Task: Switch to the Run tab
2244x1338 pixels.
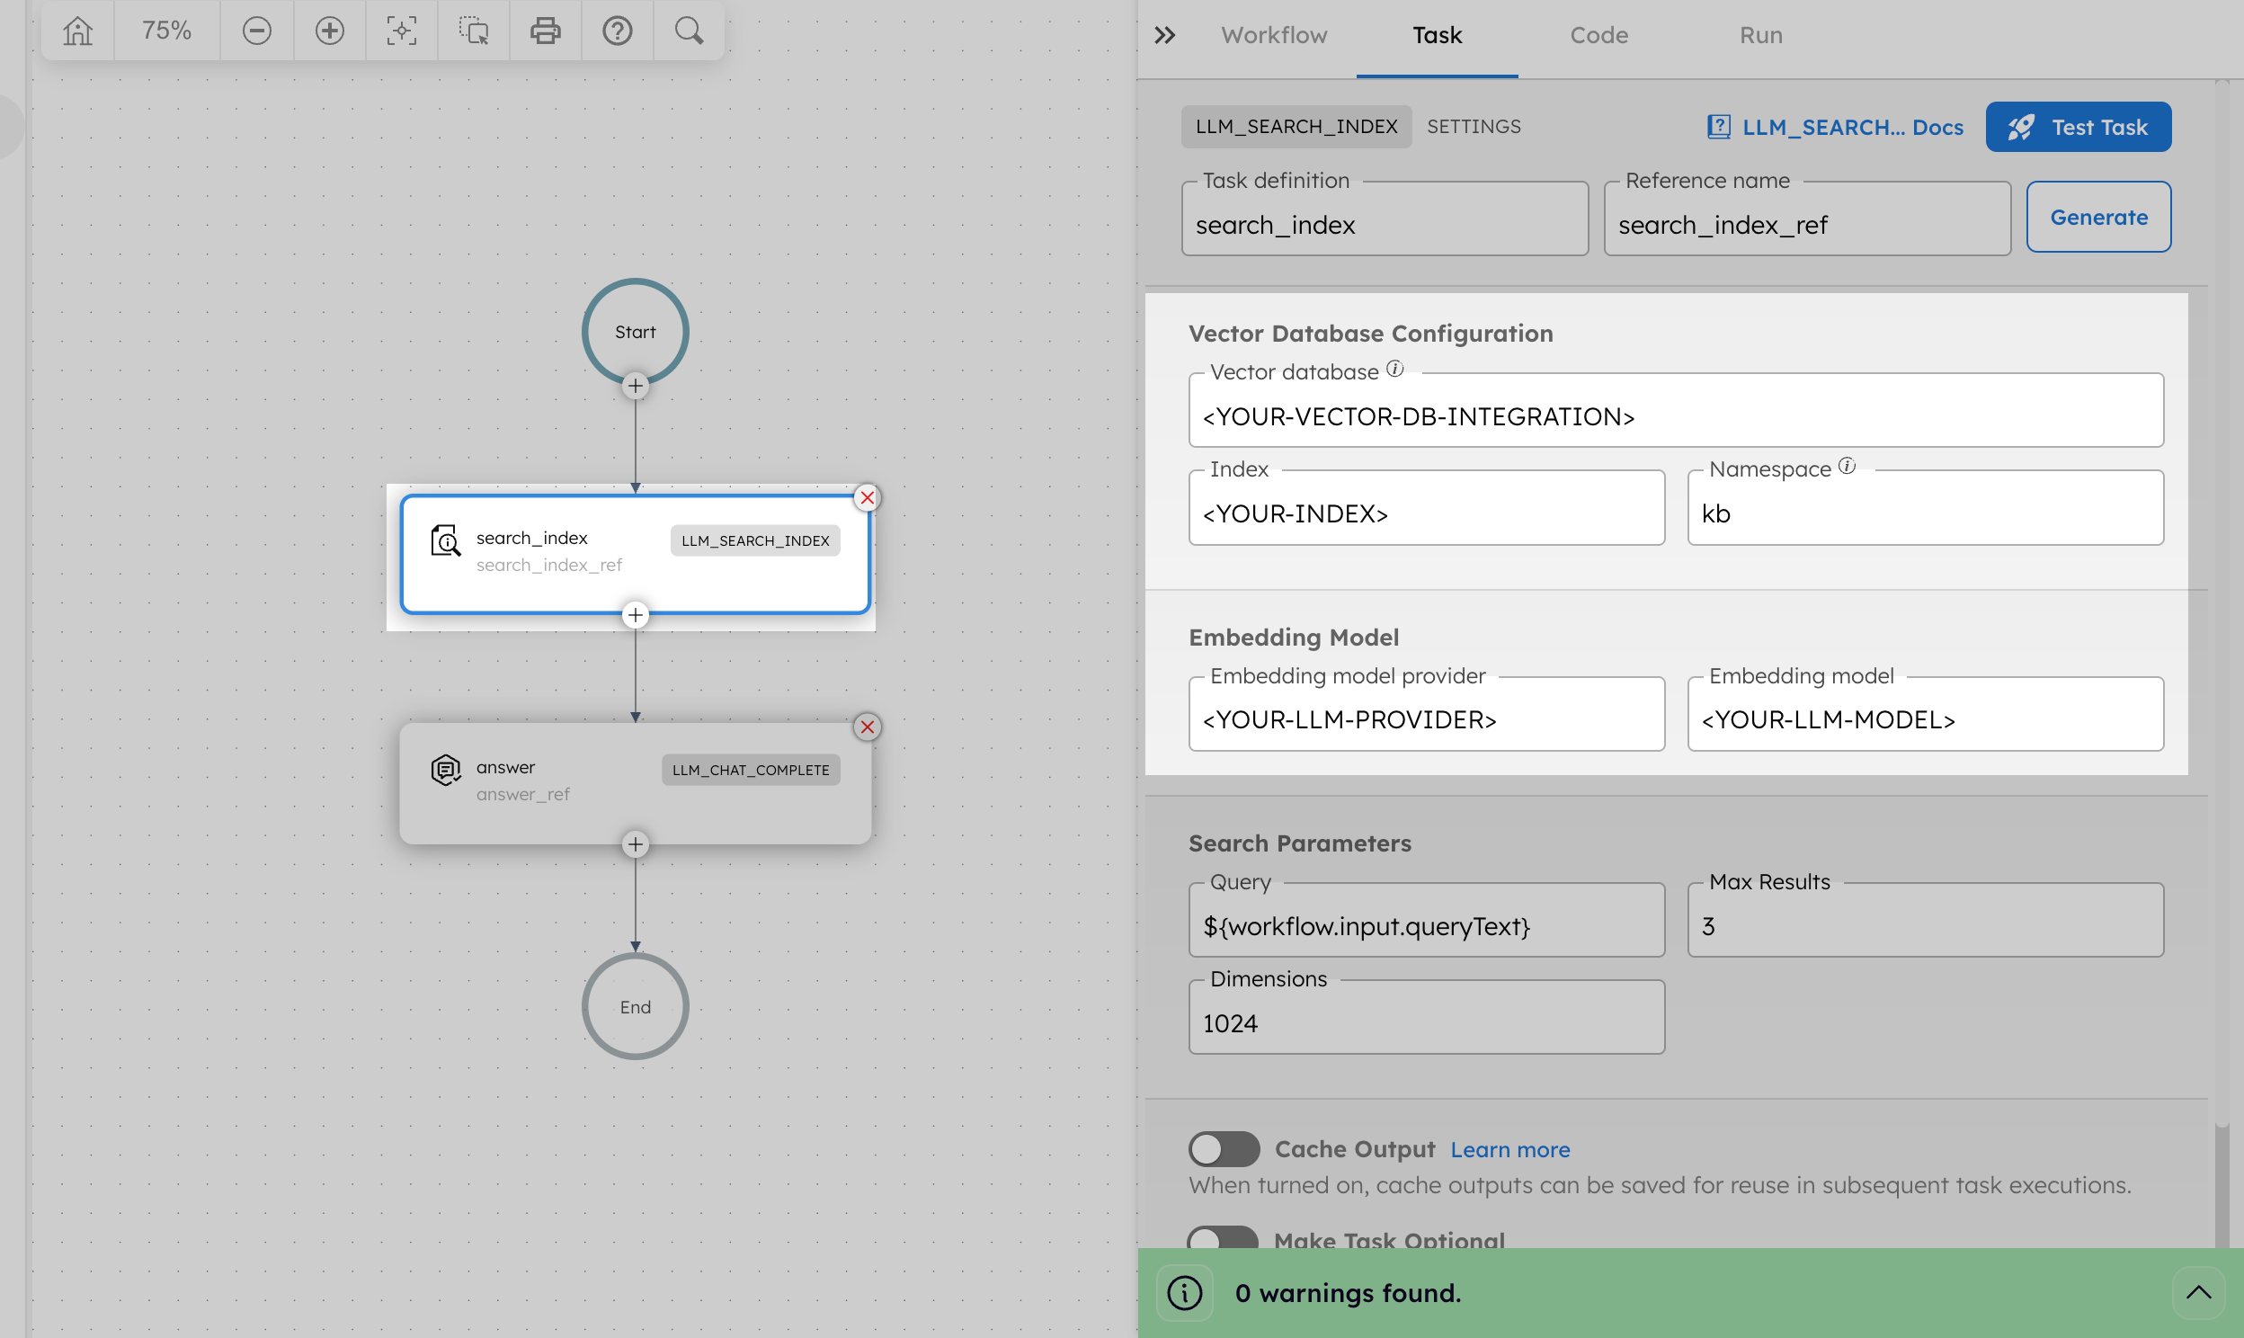Action: [x=1760, y=35]
